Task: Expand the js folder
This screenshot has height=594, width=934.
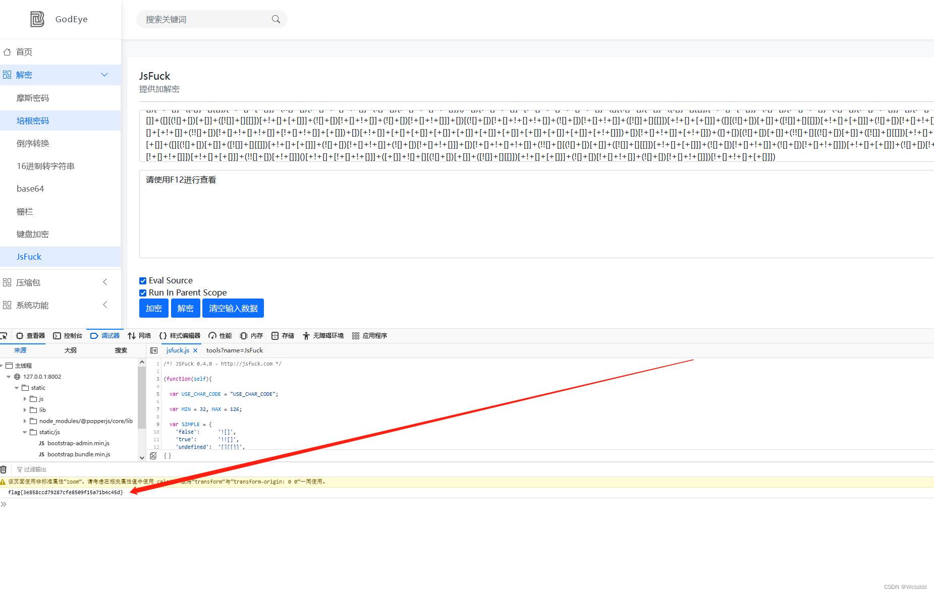Action: point(25,399)
